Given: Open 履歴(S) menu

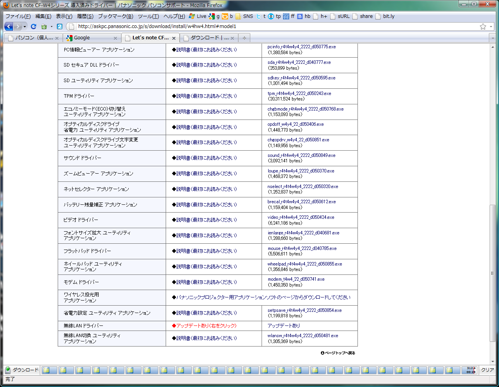Looking at the screenshot, I should click(85, 16).
